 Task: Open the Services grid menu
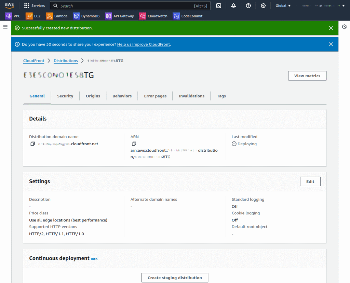27,6
